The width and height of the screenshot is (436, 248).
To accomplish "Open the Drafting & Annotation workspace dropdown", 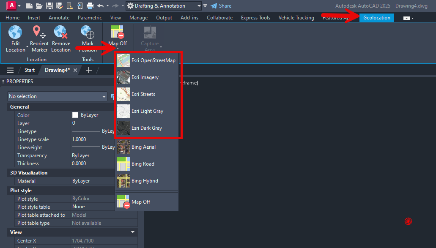I will [x=164, y=6].
